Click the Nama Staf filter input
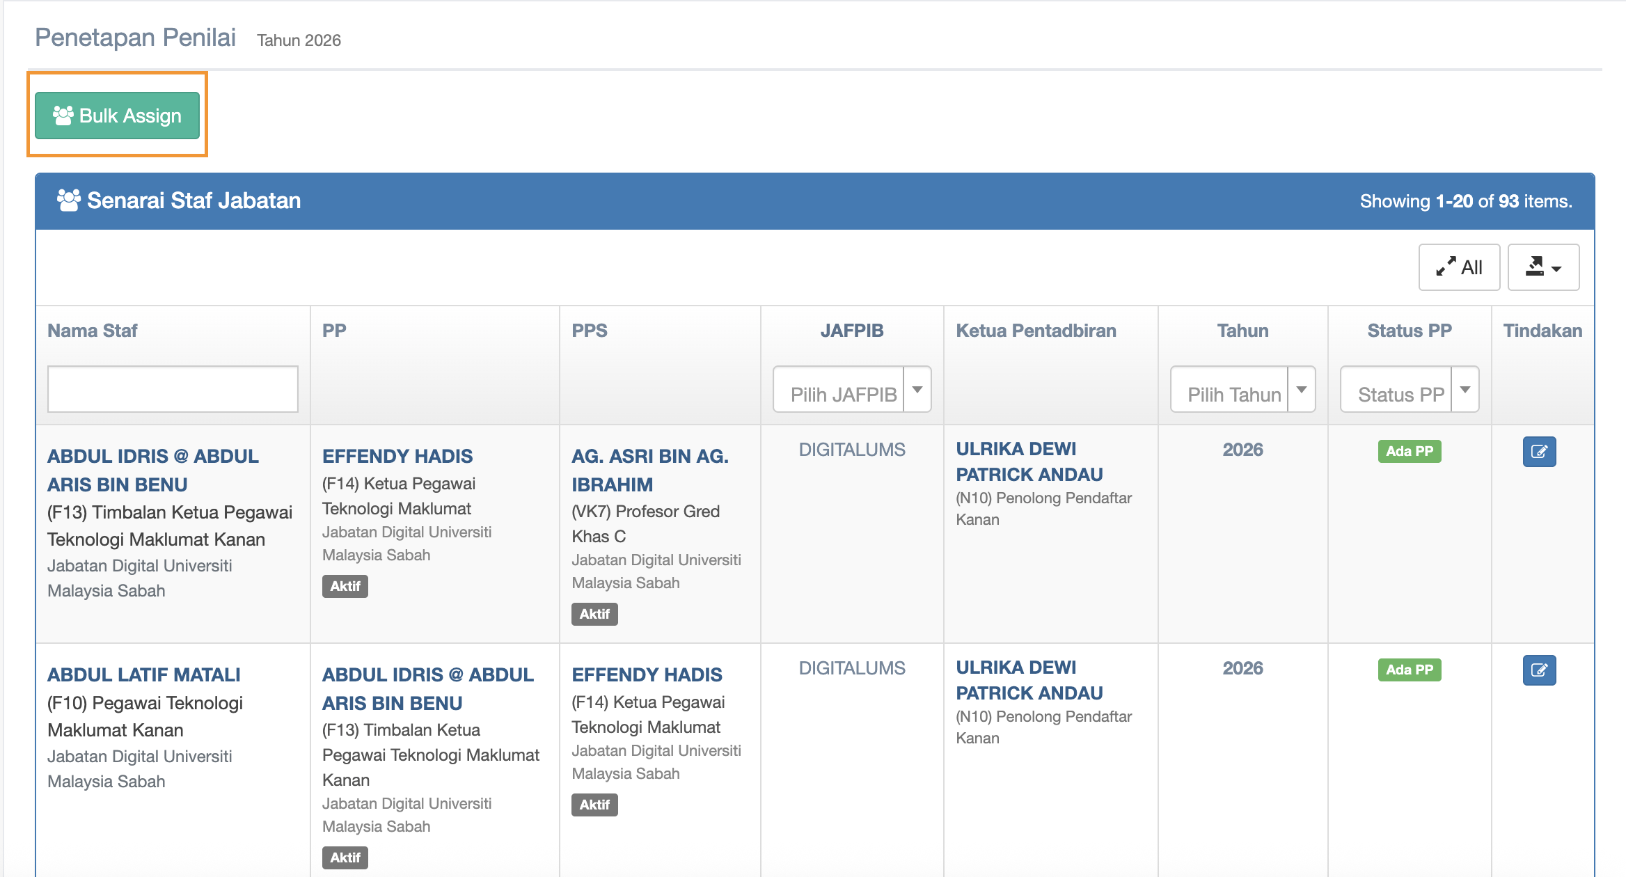The image size is (1626, 877). [173, 389]
